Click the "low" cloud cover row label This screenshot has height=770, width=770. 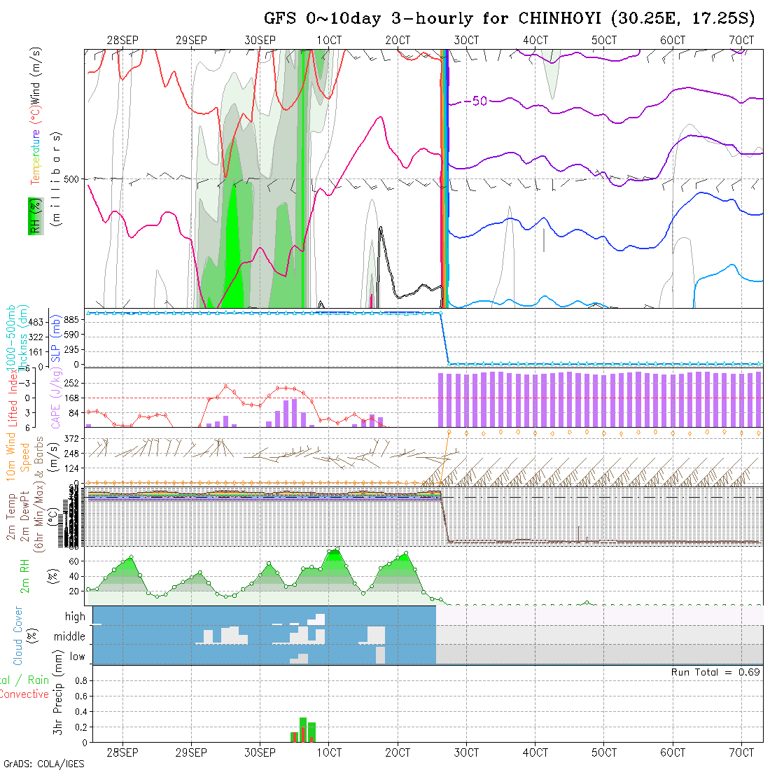click(x=77, y=657)
